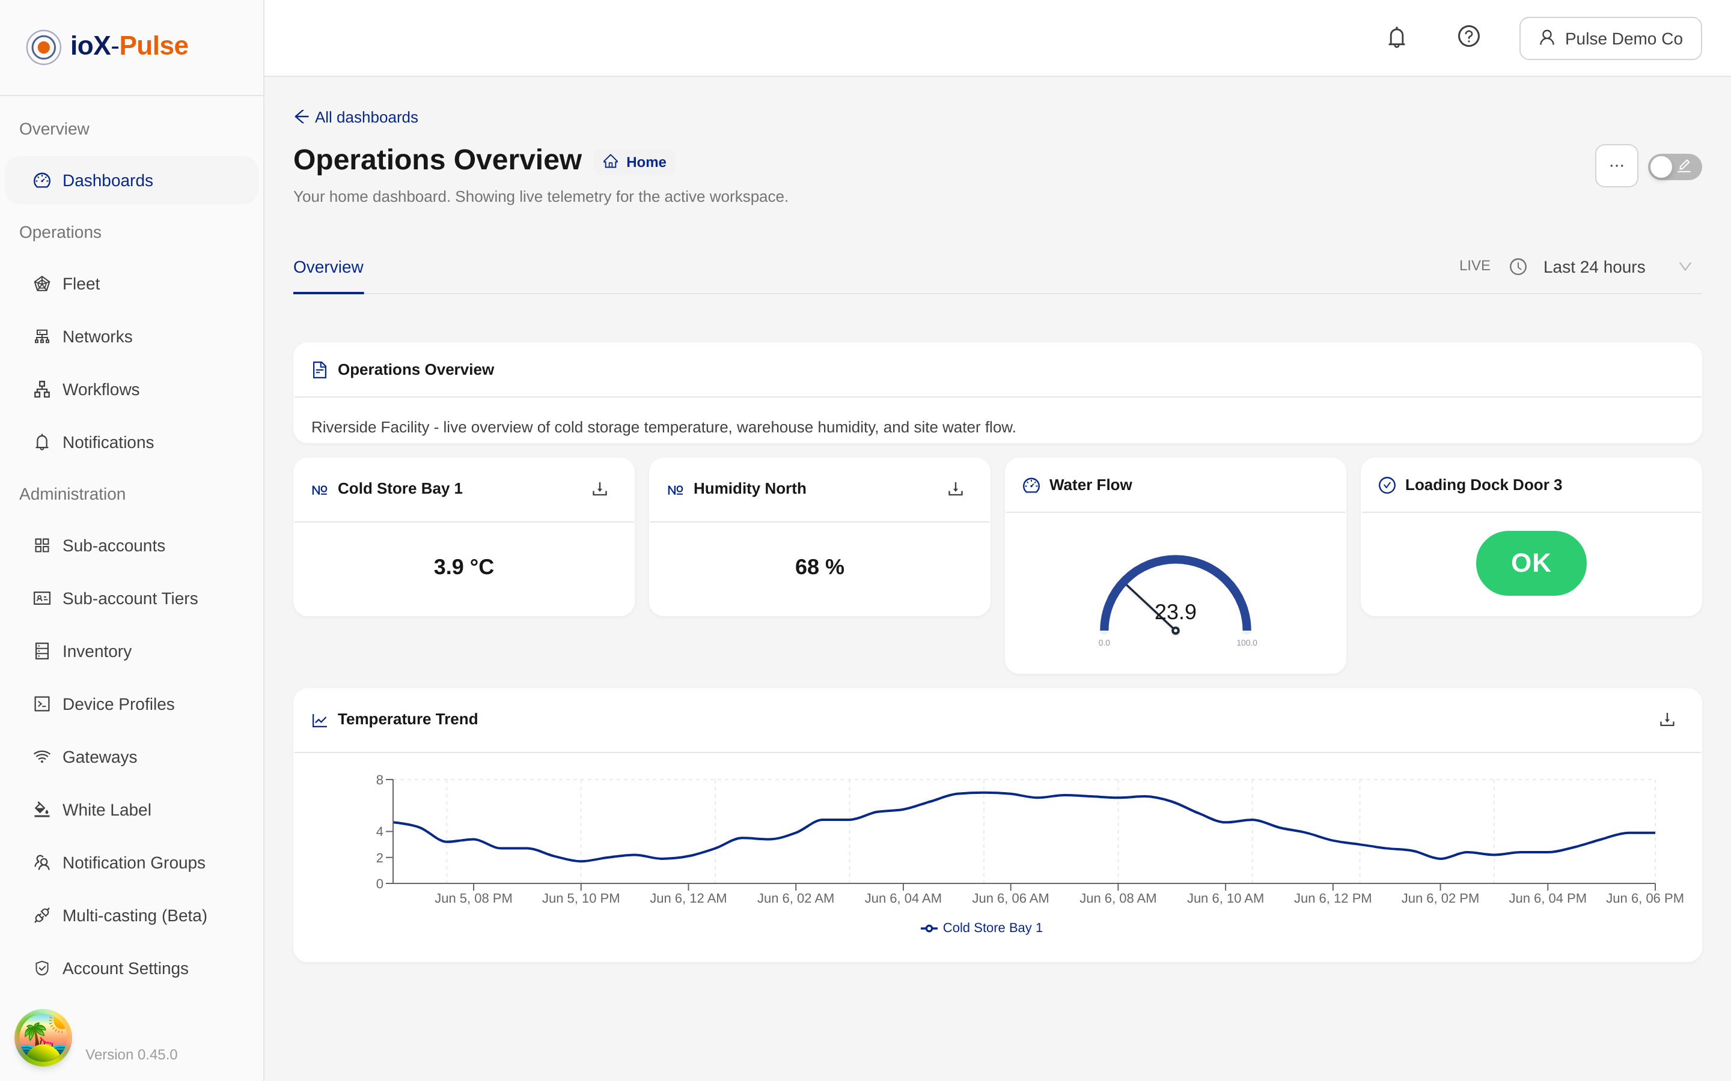Screen dimensions: 1731x1081
Task: Click the Networks sidebar icon
Action: 42,337
